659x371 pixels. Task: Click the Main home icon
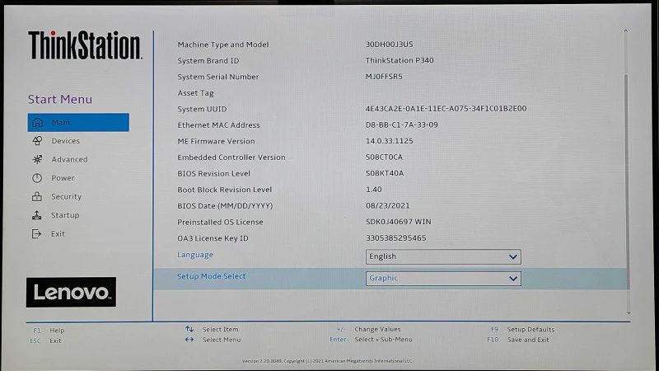(x=37, y=122)
